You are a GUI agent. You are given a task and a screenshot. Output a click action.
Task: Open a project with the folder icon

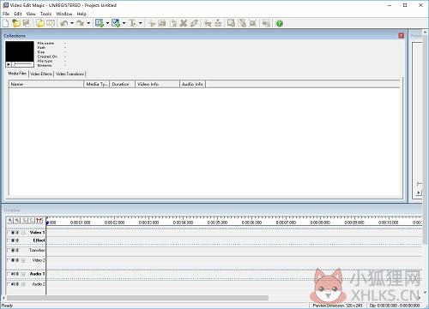tap(16, 23)
